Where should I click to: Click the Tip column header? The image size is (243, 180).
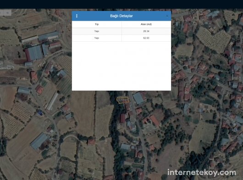pos(97,24)
